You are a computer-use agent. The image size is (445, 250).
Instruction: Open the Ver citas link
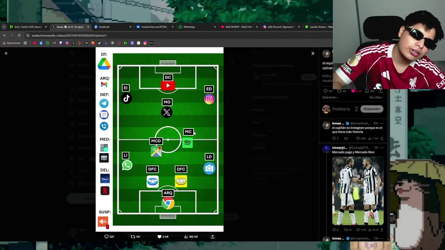pos(376,97)
